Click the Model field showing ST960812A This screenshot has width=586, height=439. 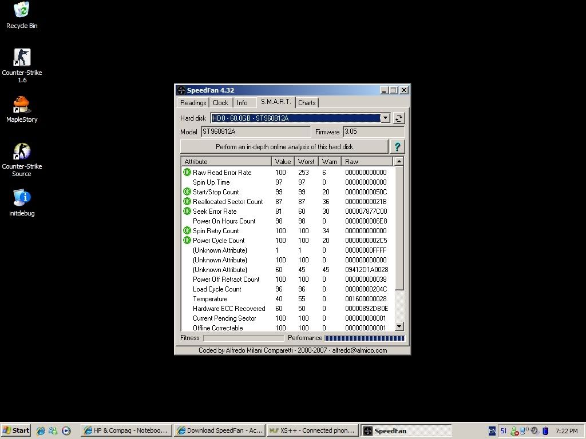256,131
